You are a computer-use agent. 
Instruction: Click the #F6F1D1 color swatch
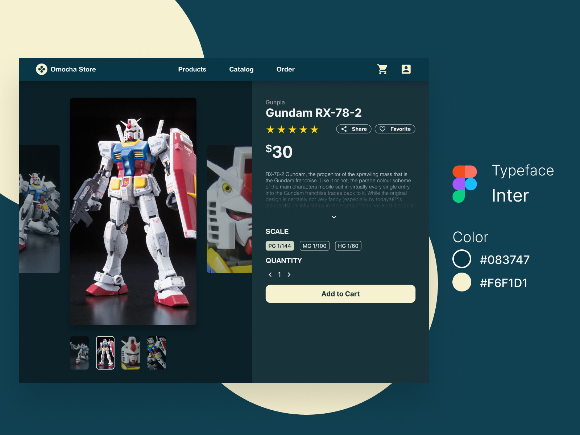(x=461, y=283)
